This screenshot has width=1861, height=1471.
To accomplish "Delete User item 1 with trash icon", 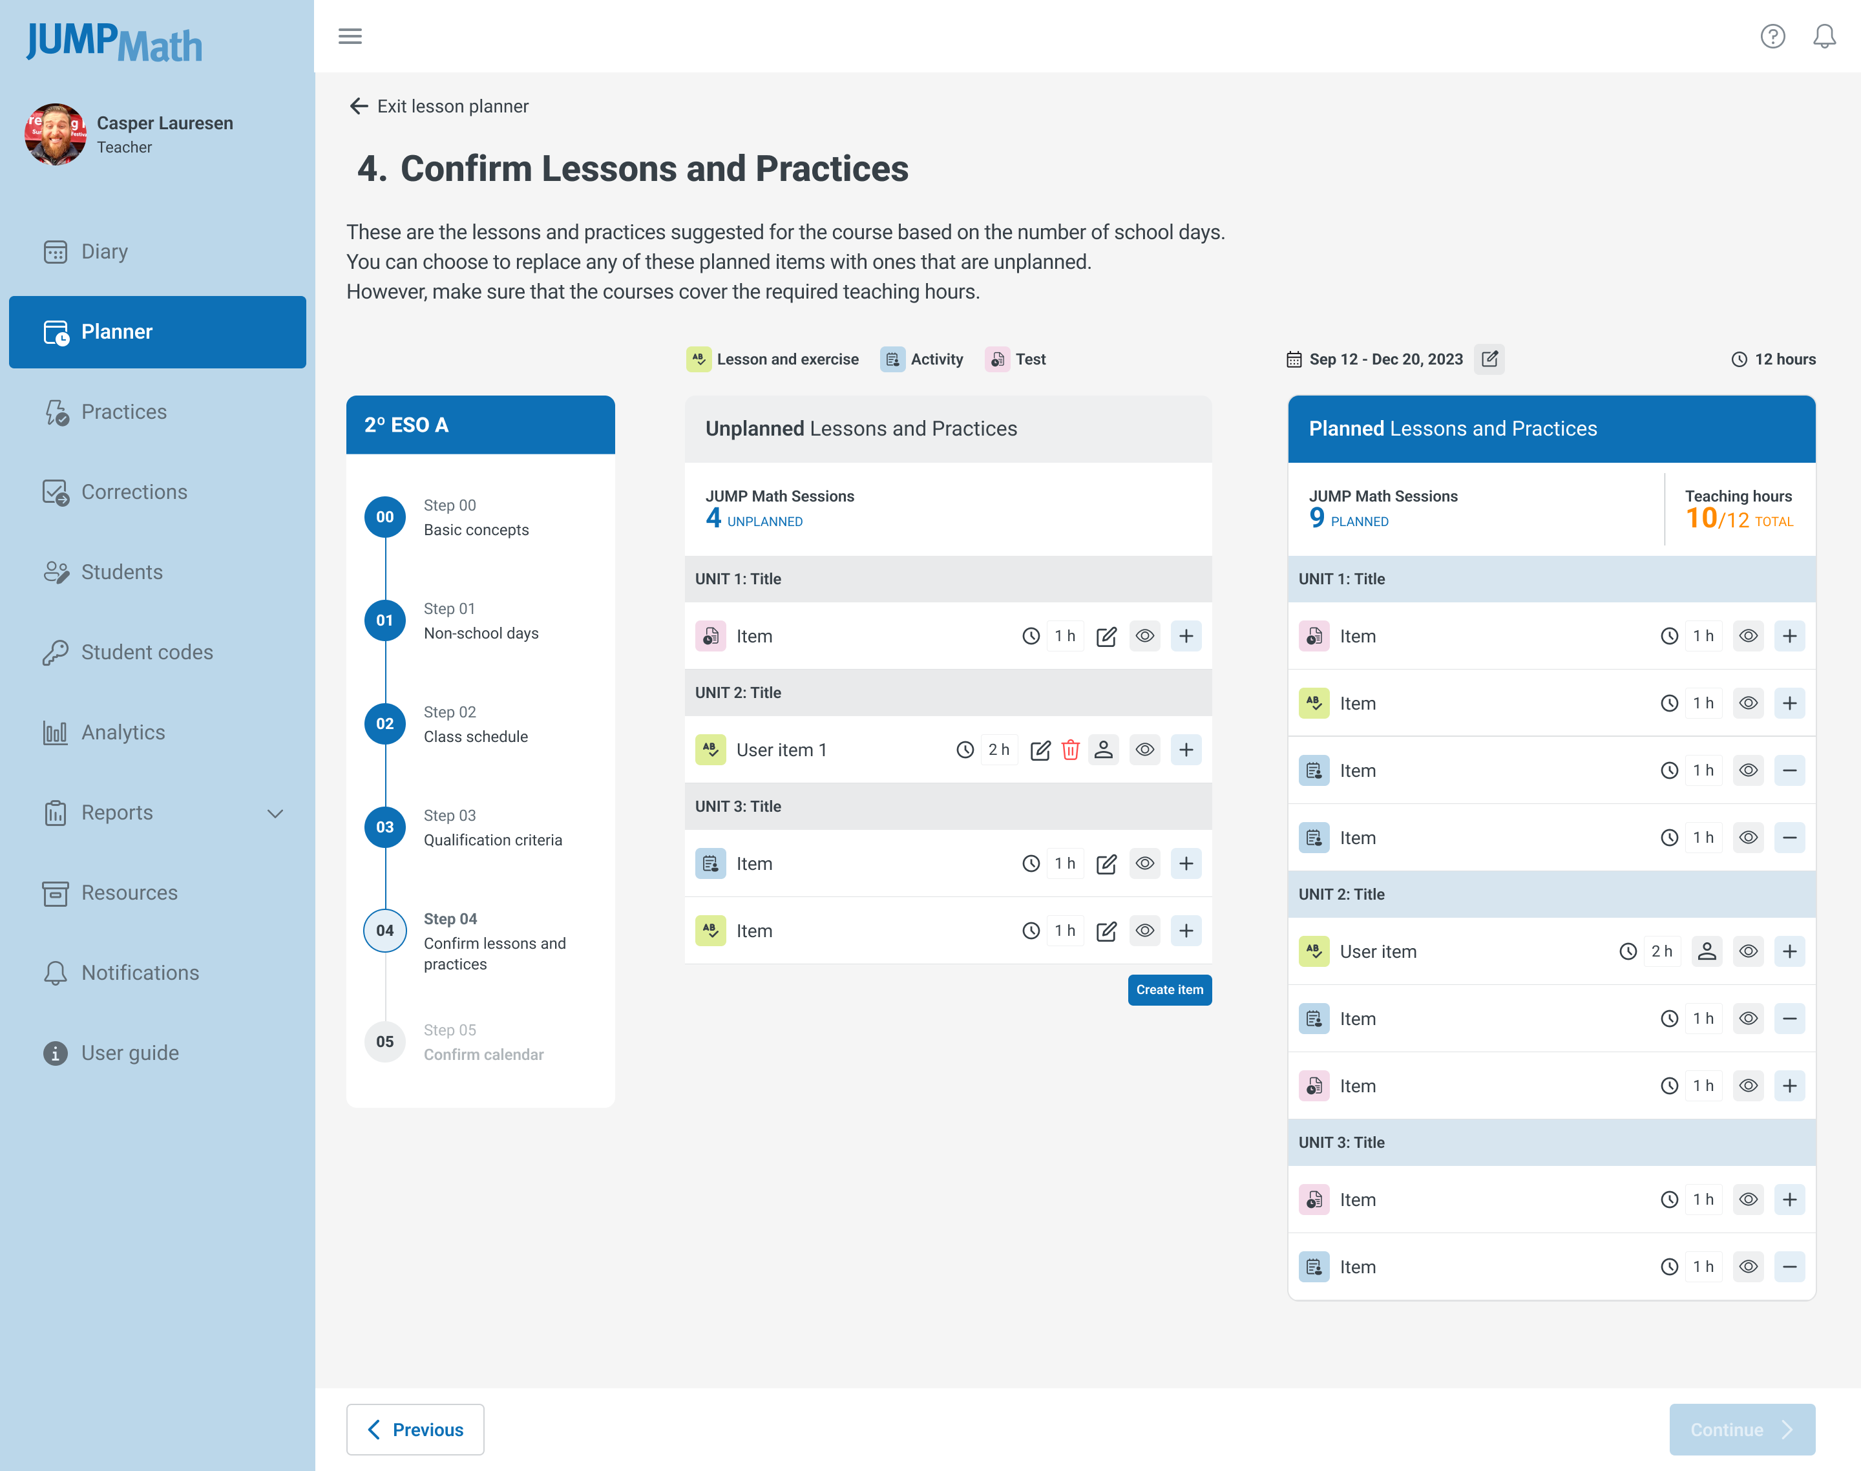I will point(1071,750).
